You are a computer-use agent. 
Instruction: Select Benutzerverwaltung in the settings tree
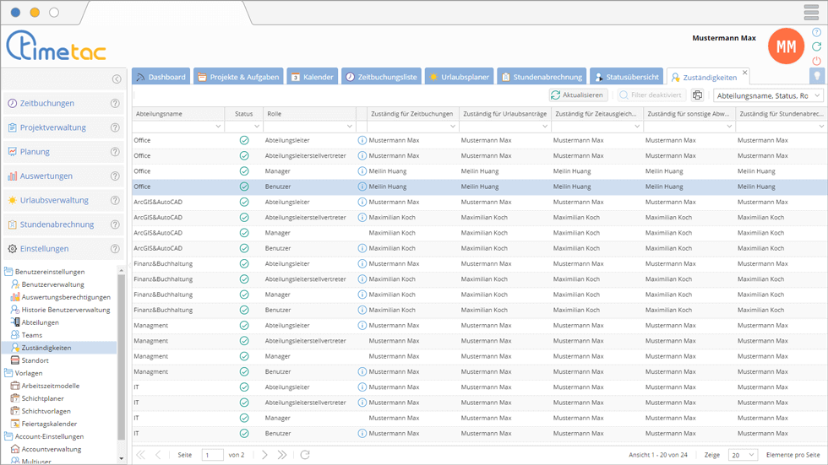point(52,284)
